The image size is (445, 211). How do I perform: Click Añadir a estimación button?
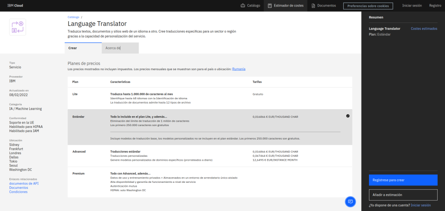[403, 195]
